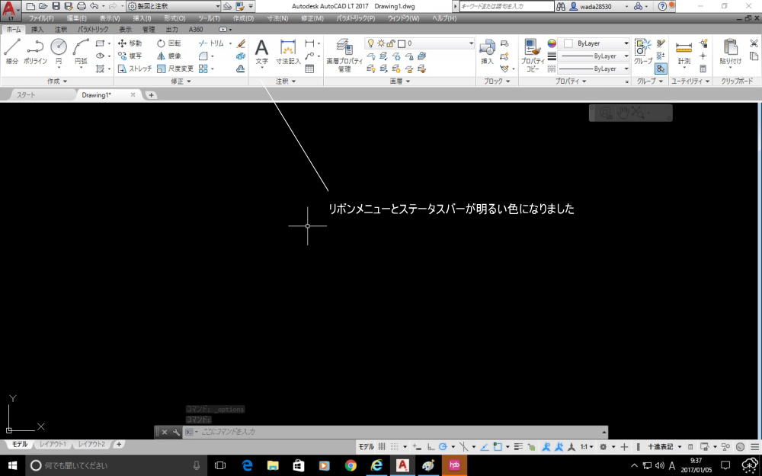
Task: Toggle polar tracking in status bar
Action: click(x=443, y=447)
